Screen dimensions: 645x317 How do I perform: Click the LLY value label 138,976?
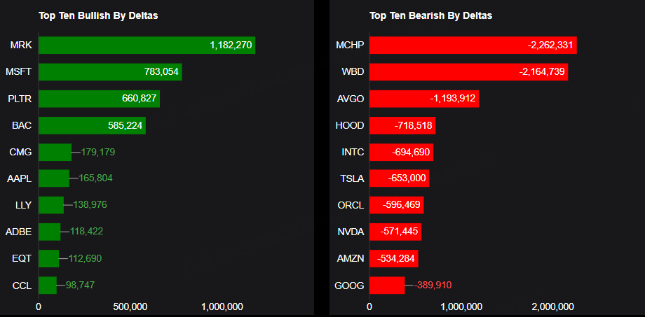[90, 205]
